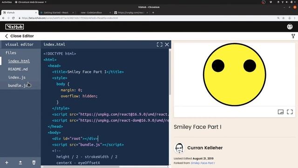Open Curran Kelleher profile link

pyautogui.click(x=205, y=148)
